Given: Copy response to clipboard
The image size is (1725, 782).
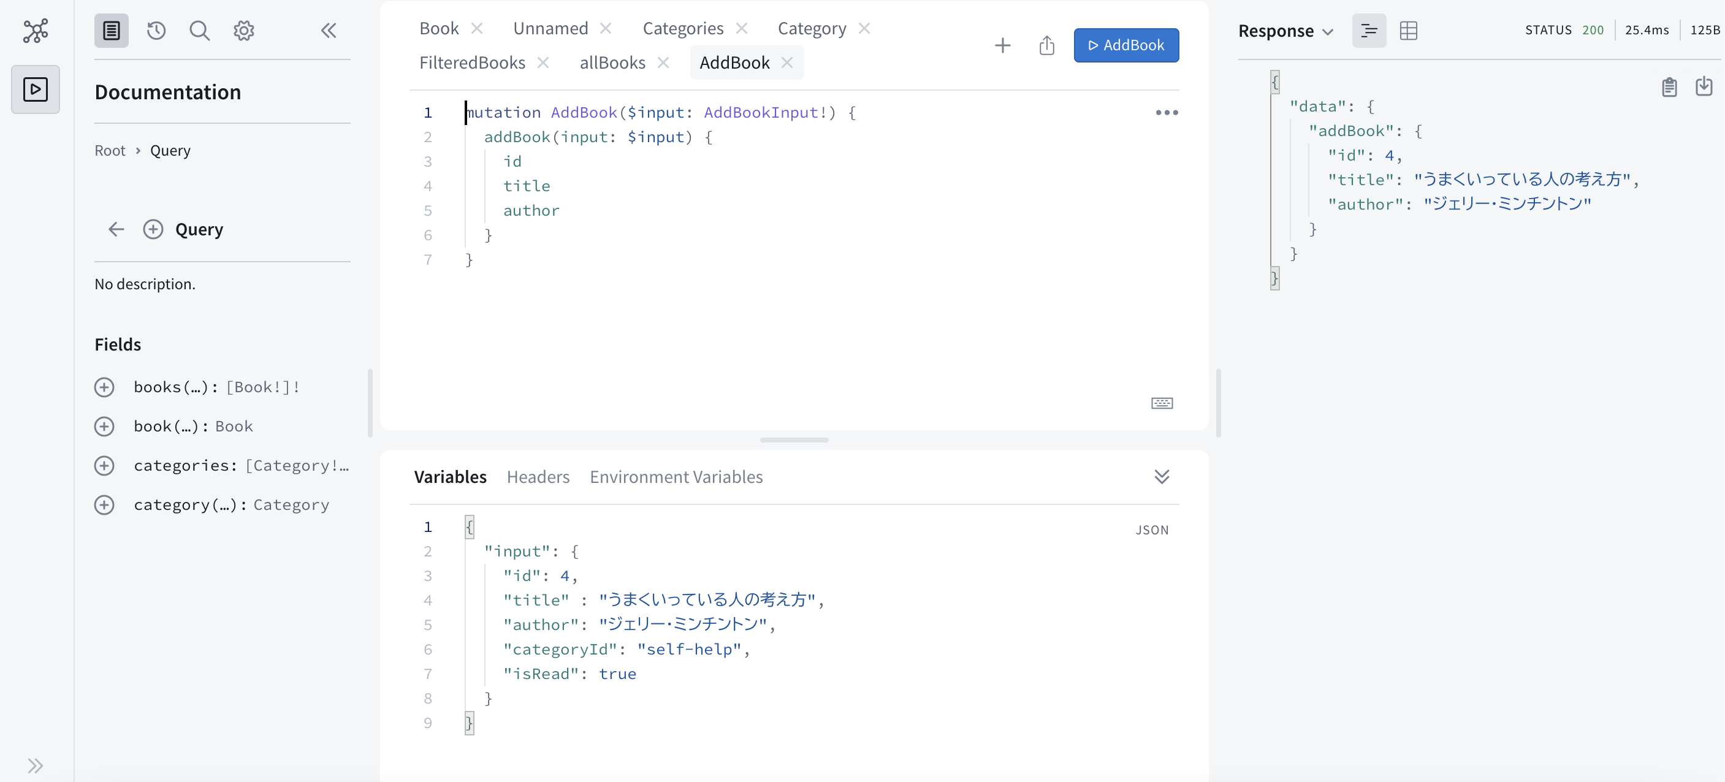Looking at the screenshot, I should click(x=1669, y=87).
